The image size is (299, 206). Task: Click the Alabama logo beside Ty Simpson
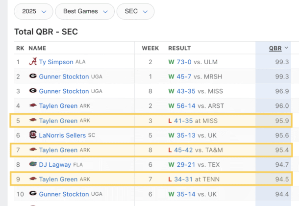33,62
